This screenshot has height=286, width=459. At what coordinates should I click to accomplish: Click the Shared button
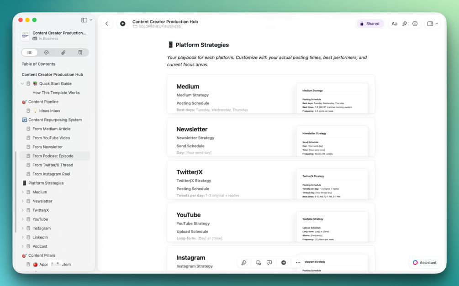click(370, 24)
